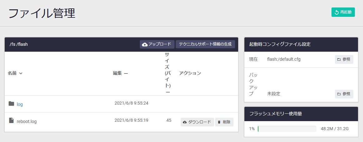363x142 pixels.
Task: Download the reboot.log file
Action: coord(197,122)
